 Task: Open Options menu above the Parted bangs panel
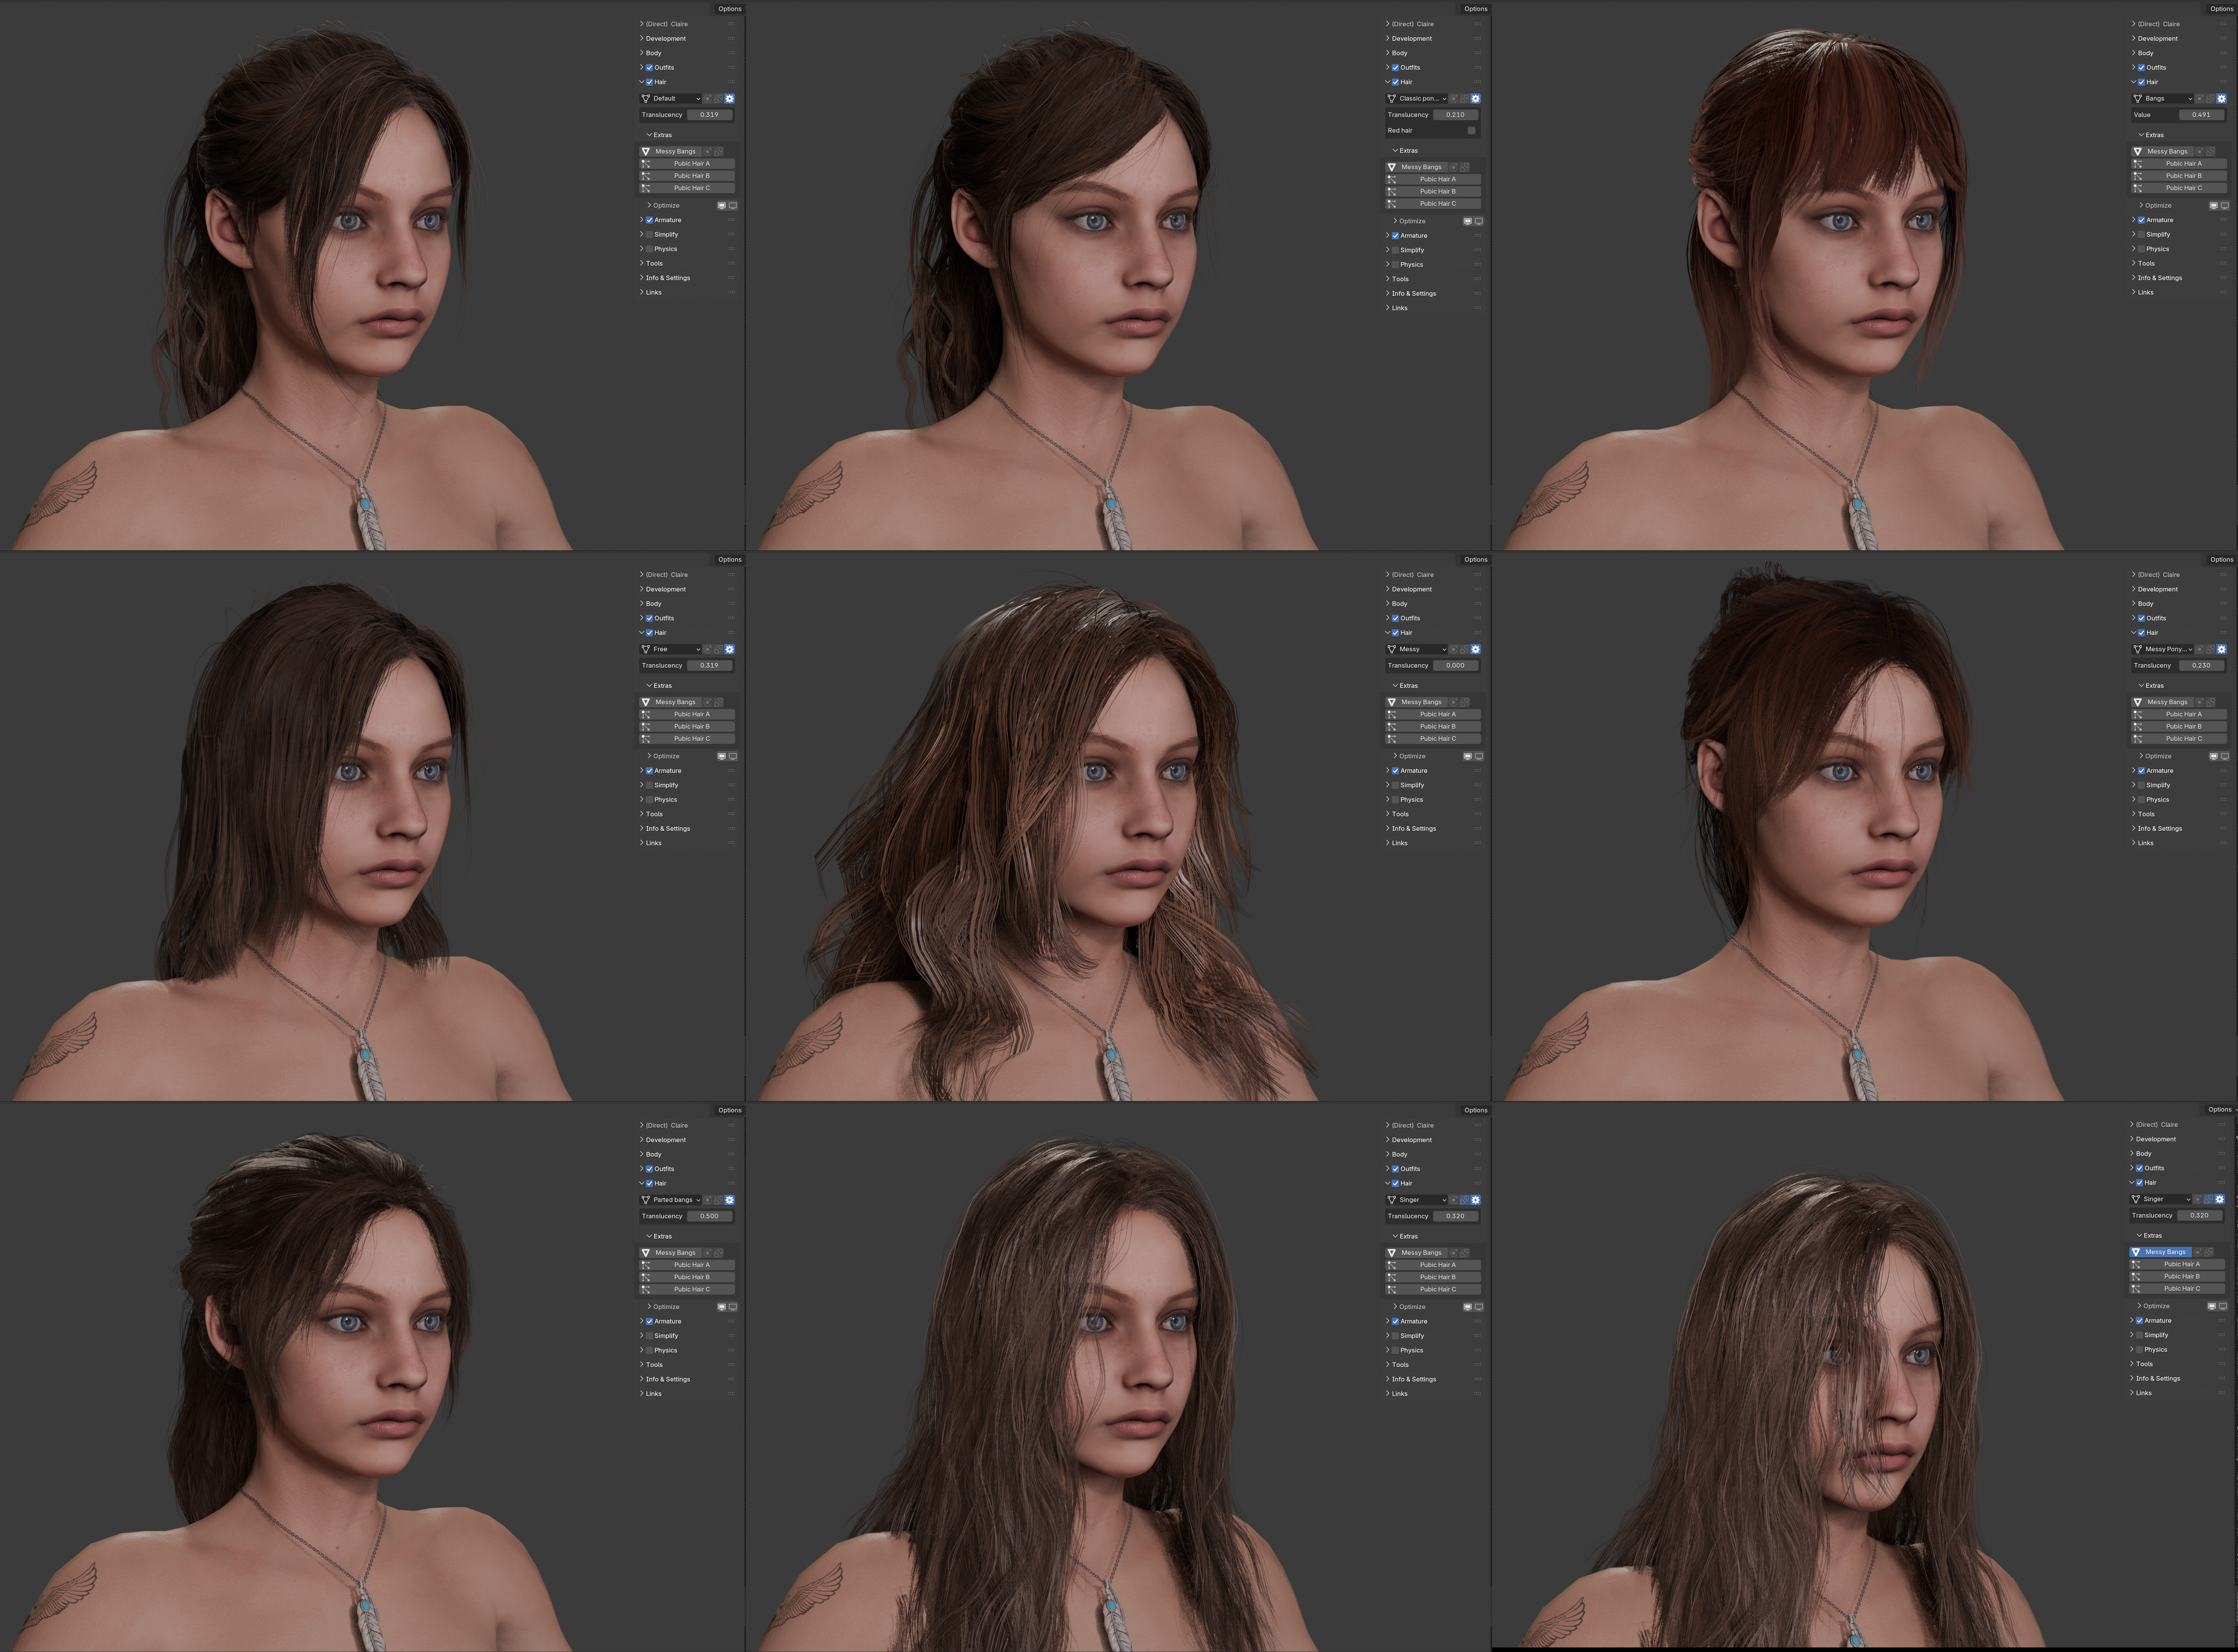(x=730, y=1110)
